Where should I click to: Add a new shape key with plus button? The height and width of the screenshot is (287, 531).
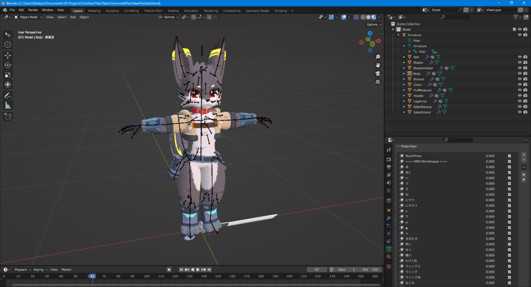pyautogui.click(x=524, y=155)
